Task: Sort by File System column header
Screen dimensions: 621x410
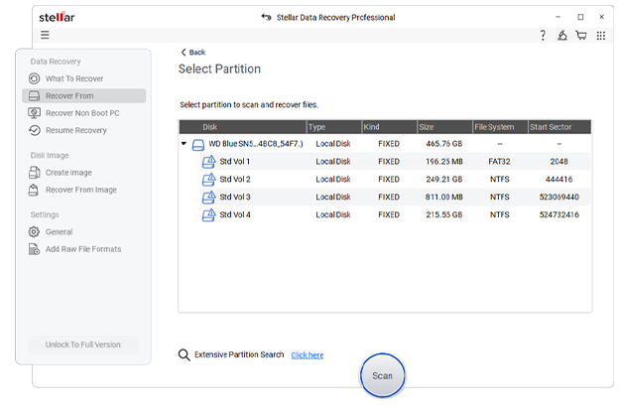Action: click(x=500, y=127)
